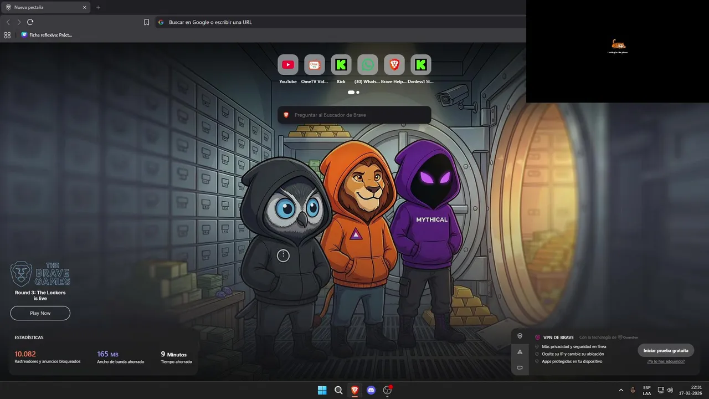The width and height of the screenshot is (709, 399).
Task: Go to second page of shortcut tiles
Action: pos(358,93)
